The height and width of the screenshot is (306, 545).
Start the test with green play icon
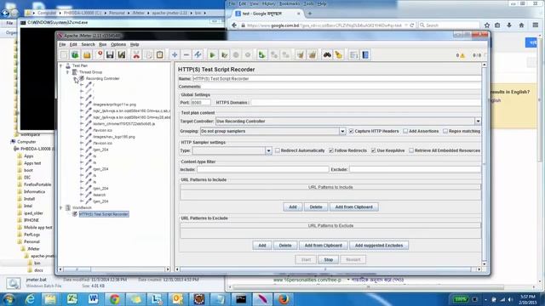[x=212, y=54]
